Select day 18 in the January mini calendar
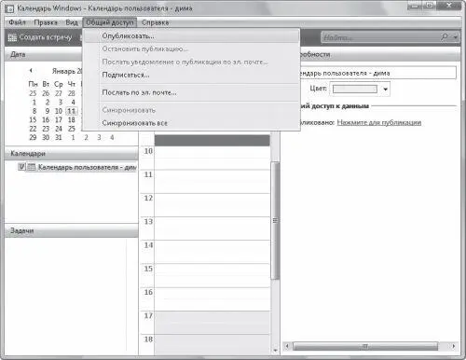Image resolution: width=466 pixels, height=360 pixels. 72,120
